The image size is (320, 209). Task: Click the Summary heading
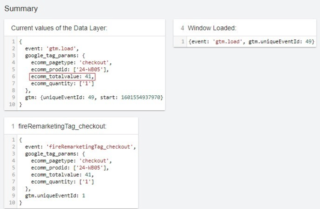coord(21,9)
